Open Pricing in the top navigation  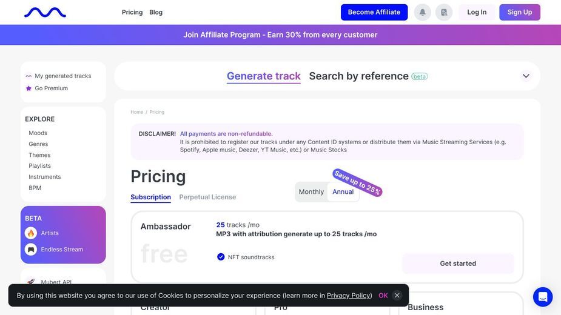click(x=132, y=12)
